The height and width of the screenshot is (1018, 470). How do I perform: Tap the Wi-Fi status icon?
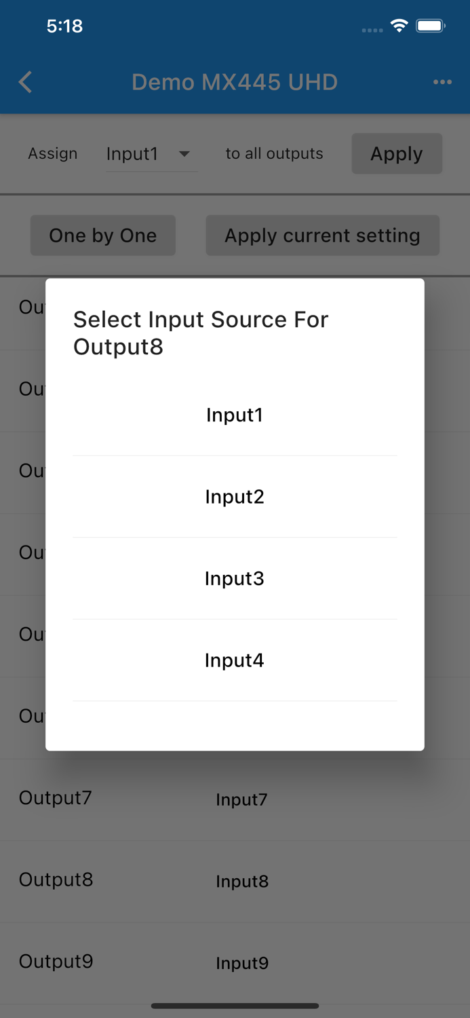[x=399, y=26]
